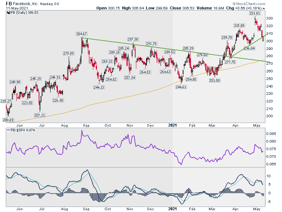Click the 2021 label under price panel
Image resolution: width=282 pixels, height=212 pixels.
(x=172, y=125)
